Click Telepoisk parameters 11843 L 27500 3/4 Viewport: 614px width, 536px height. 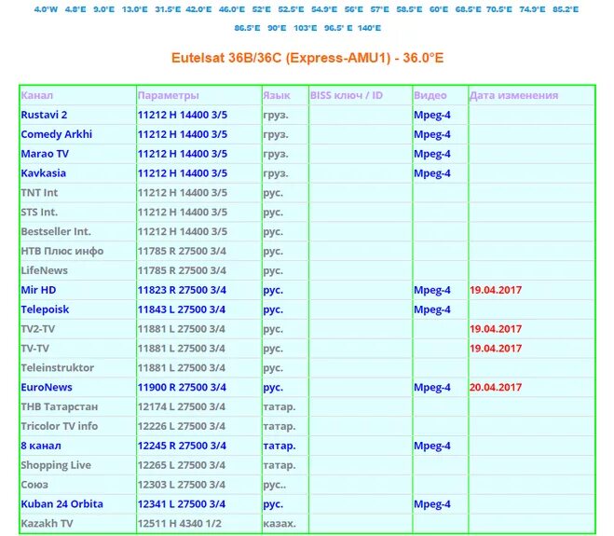tap(182, 309)
